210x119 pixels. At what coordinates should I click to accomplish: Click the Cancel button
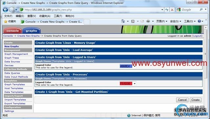pos(182,100)
